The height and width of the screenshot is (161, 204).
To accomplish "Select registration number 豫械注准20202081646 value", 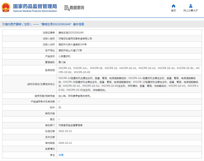I will point(71,33).
